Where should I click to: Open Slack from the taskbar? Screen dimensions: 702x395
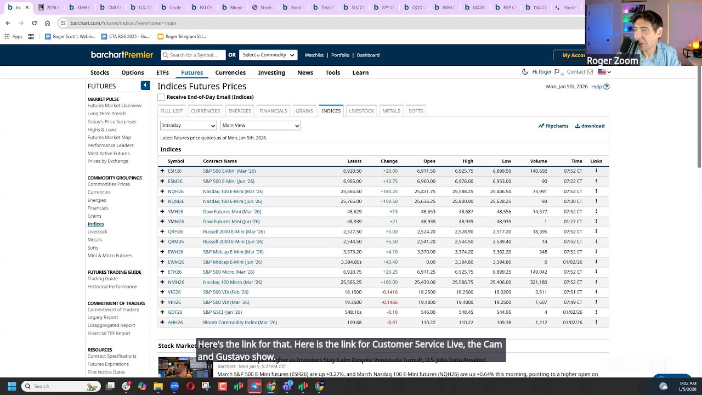(126, 386)
